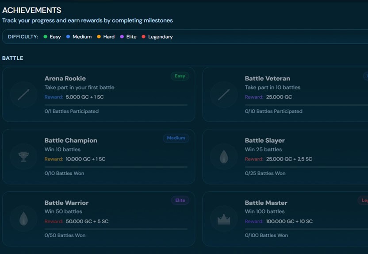Select the blue Medium difficulty dot
The width and height of the screenshot is (368, 254).
point(68,37)
